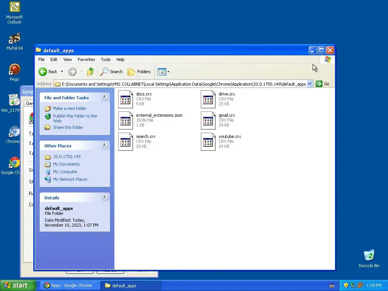Open My Documents link
The image size is (388, 291).
coord(66,164)
